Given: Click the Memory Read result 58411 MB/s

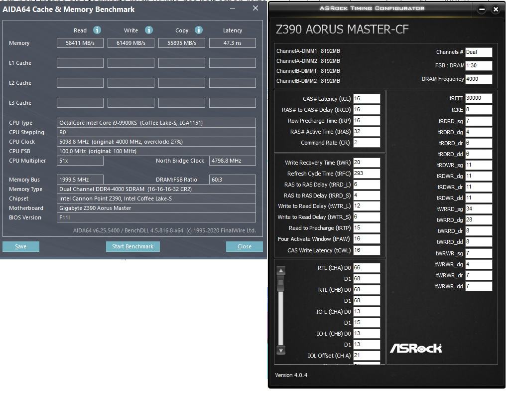Looking at the screenshot, I should click(x=80, y=43).
